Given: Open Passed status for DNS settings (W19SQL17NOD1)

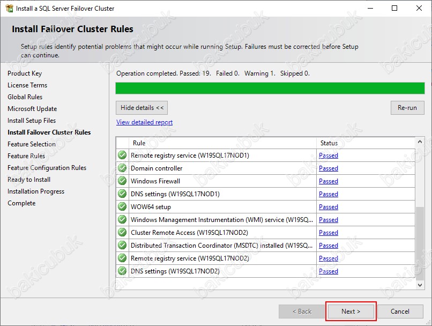Looking at the screenshot, I should 329,194.
